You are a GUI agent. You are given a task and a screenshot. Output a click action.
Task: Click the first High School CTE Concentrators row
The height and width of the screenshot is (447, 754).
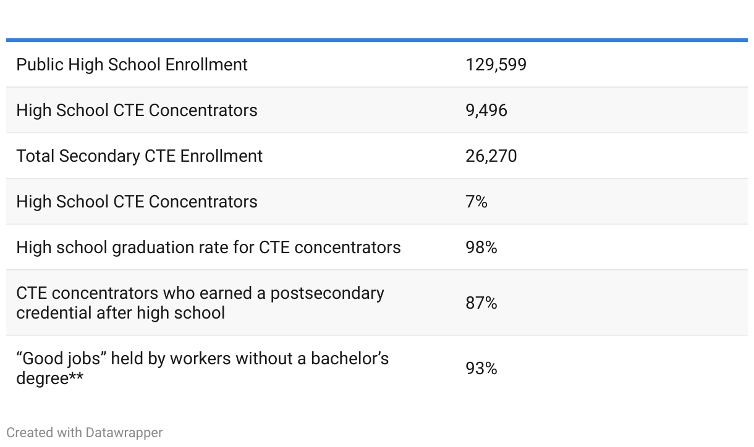pyautogui.click(x=377, y=111)
